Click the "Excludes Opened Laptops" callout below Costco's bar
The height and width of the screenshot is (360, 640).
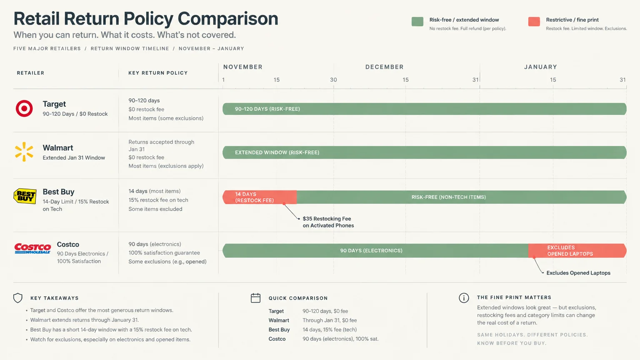[578, 273]
